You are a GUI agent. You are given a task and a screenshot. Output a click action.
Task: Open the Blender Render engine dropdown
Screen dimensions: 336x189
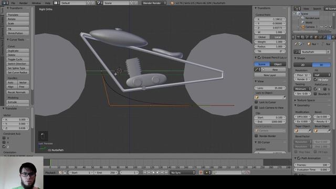click(x=154, y=3)
